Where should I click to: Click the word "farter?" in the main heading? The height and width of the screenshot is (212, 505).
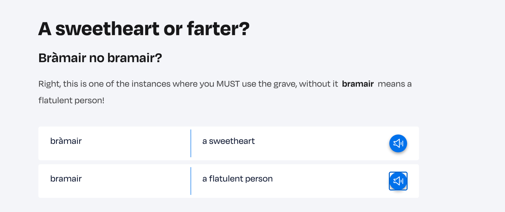(x=218, y=29)
